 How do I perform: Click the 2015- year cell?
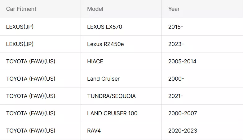pyautogui.click(x=202, y=27)
